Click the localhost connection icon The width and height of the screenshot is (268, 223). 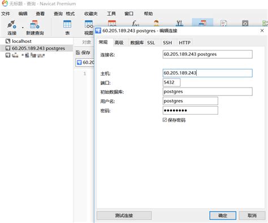click(x=8, y=41)
